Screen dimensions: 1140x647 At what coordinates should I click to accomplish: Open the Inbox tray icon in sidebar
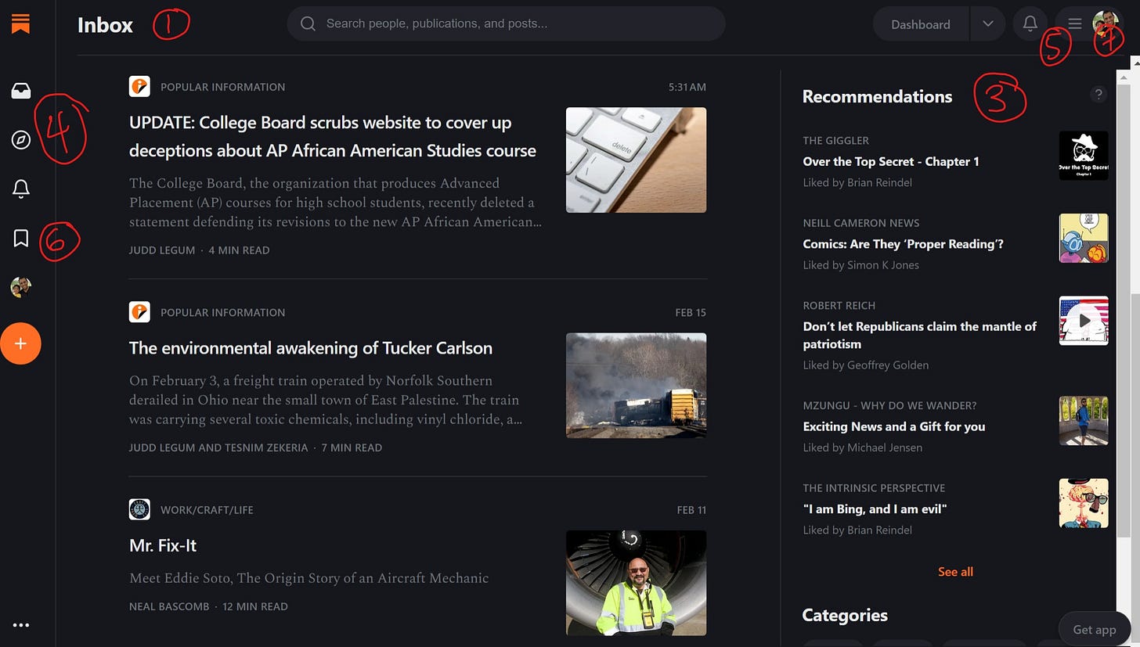[21, 92]
